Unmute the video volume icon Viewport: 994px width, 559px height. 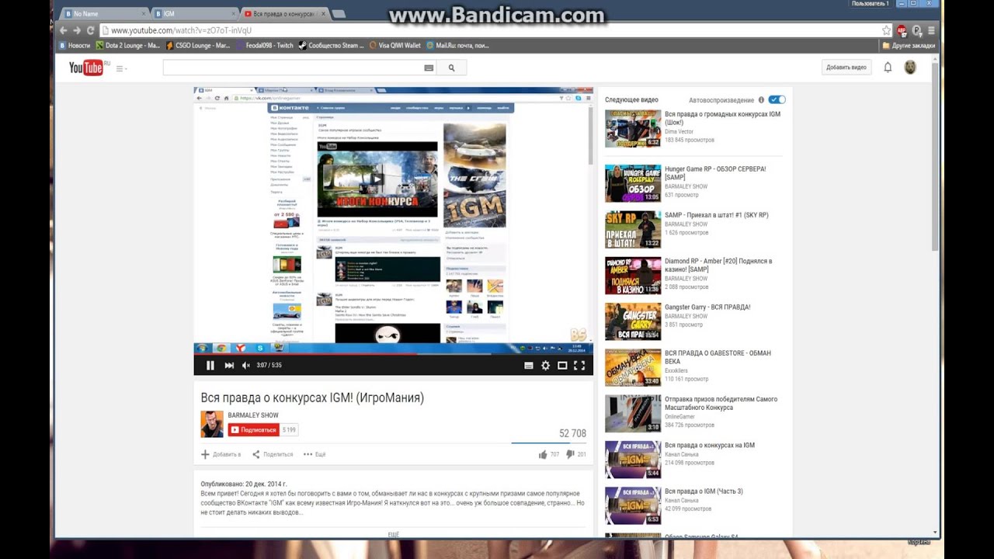pyautogui.click(x=246, y=366)
